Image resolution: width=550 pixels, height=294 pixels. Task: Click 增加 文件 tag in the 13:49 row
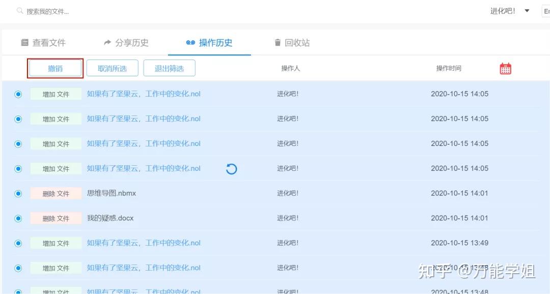(56, 243)
